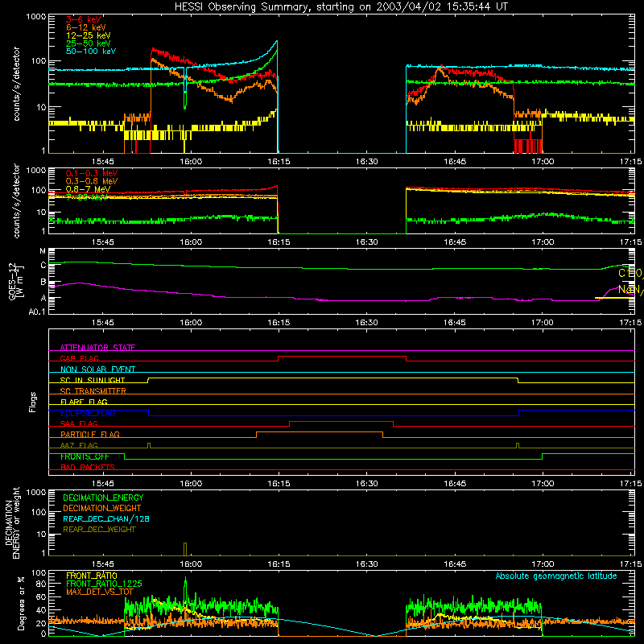
Task: Select the 50-100 keV legend label
Action: (x=91, y=52)
